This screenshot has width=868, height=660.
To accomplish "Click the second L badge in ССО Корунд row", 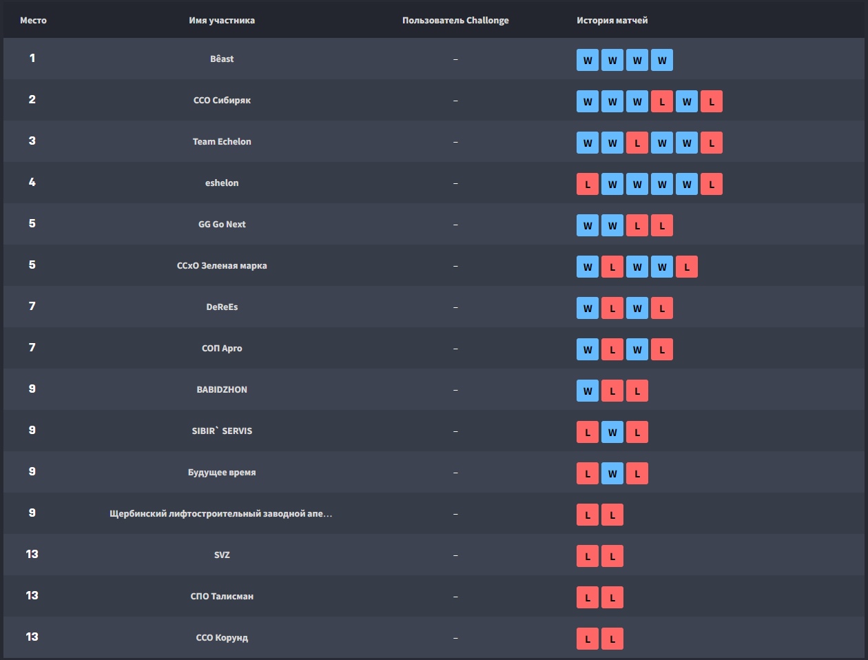I will point(612,639).
